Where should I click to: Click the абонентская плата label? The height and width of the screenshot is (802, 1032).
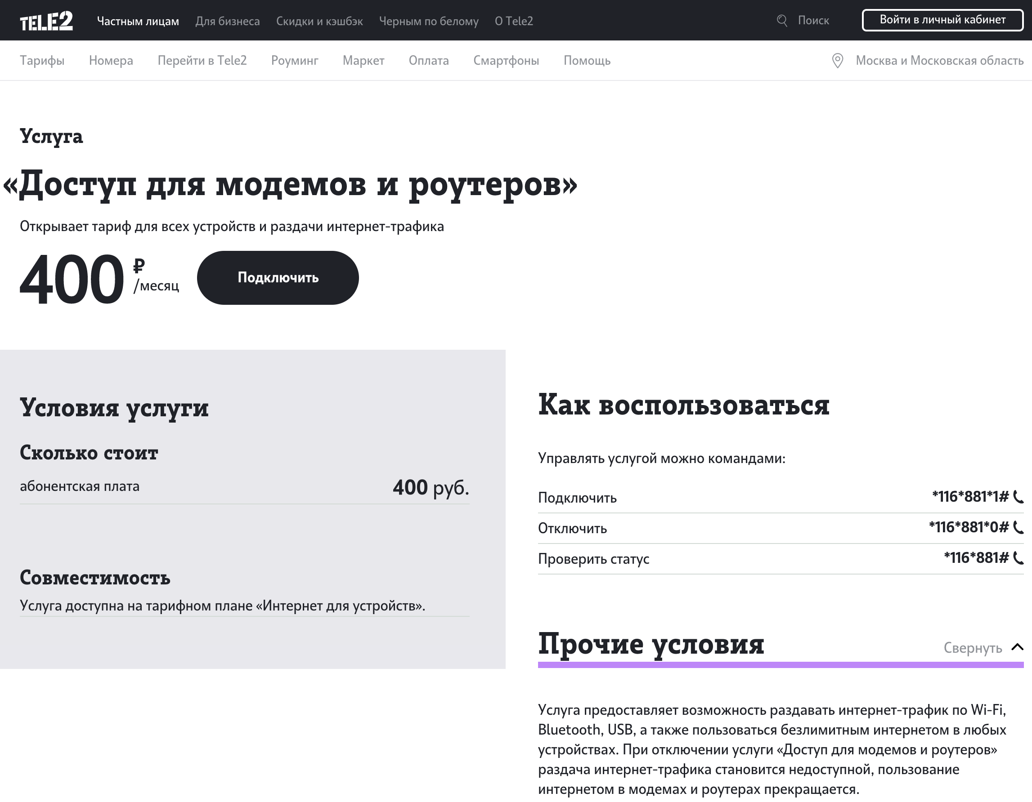tap(79, 486)
